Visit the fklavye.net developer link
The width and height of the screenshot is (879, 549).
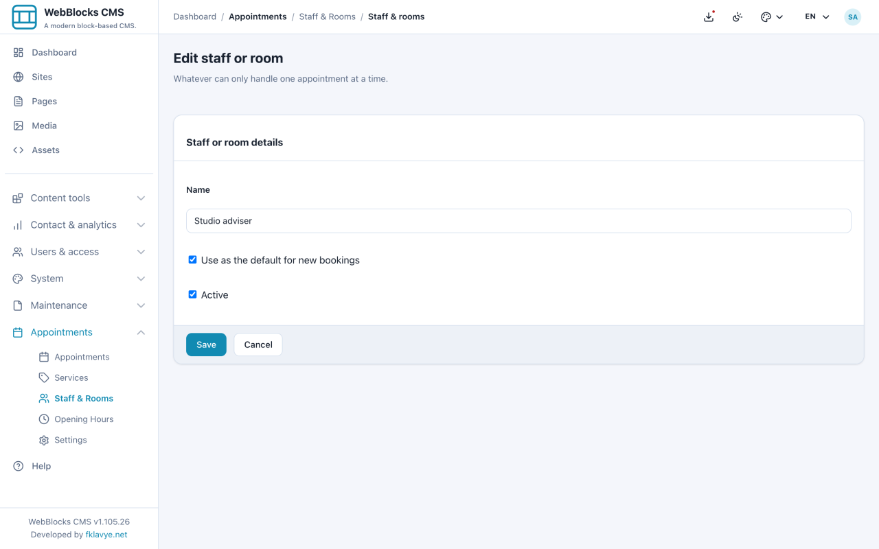pos(106,535)
